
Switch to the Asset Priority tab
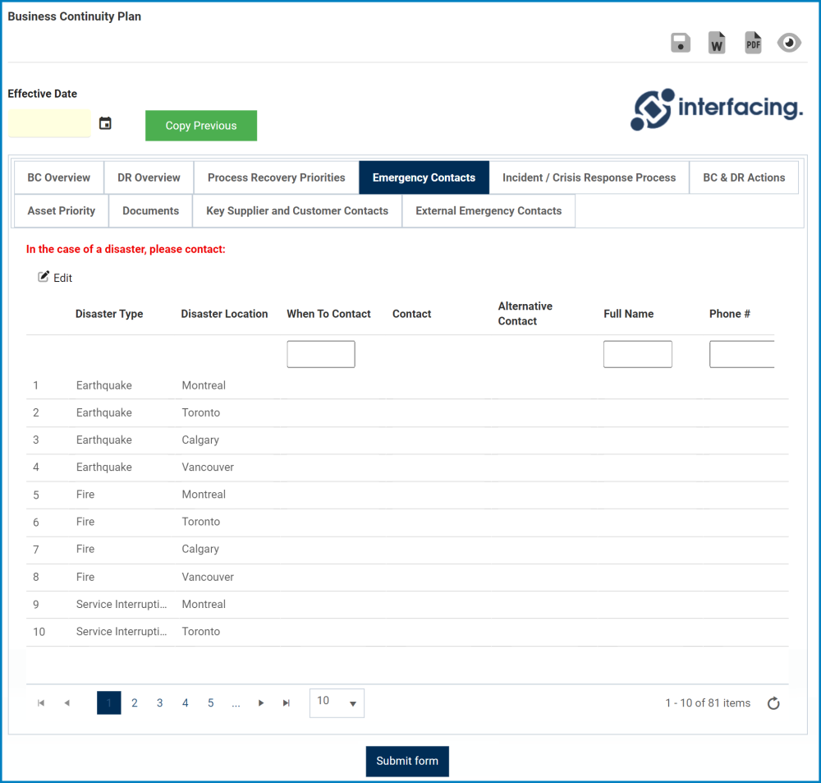coord(62,210)
